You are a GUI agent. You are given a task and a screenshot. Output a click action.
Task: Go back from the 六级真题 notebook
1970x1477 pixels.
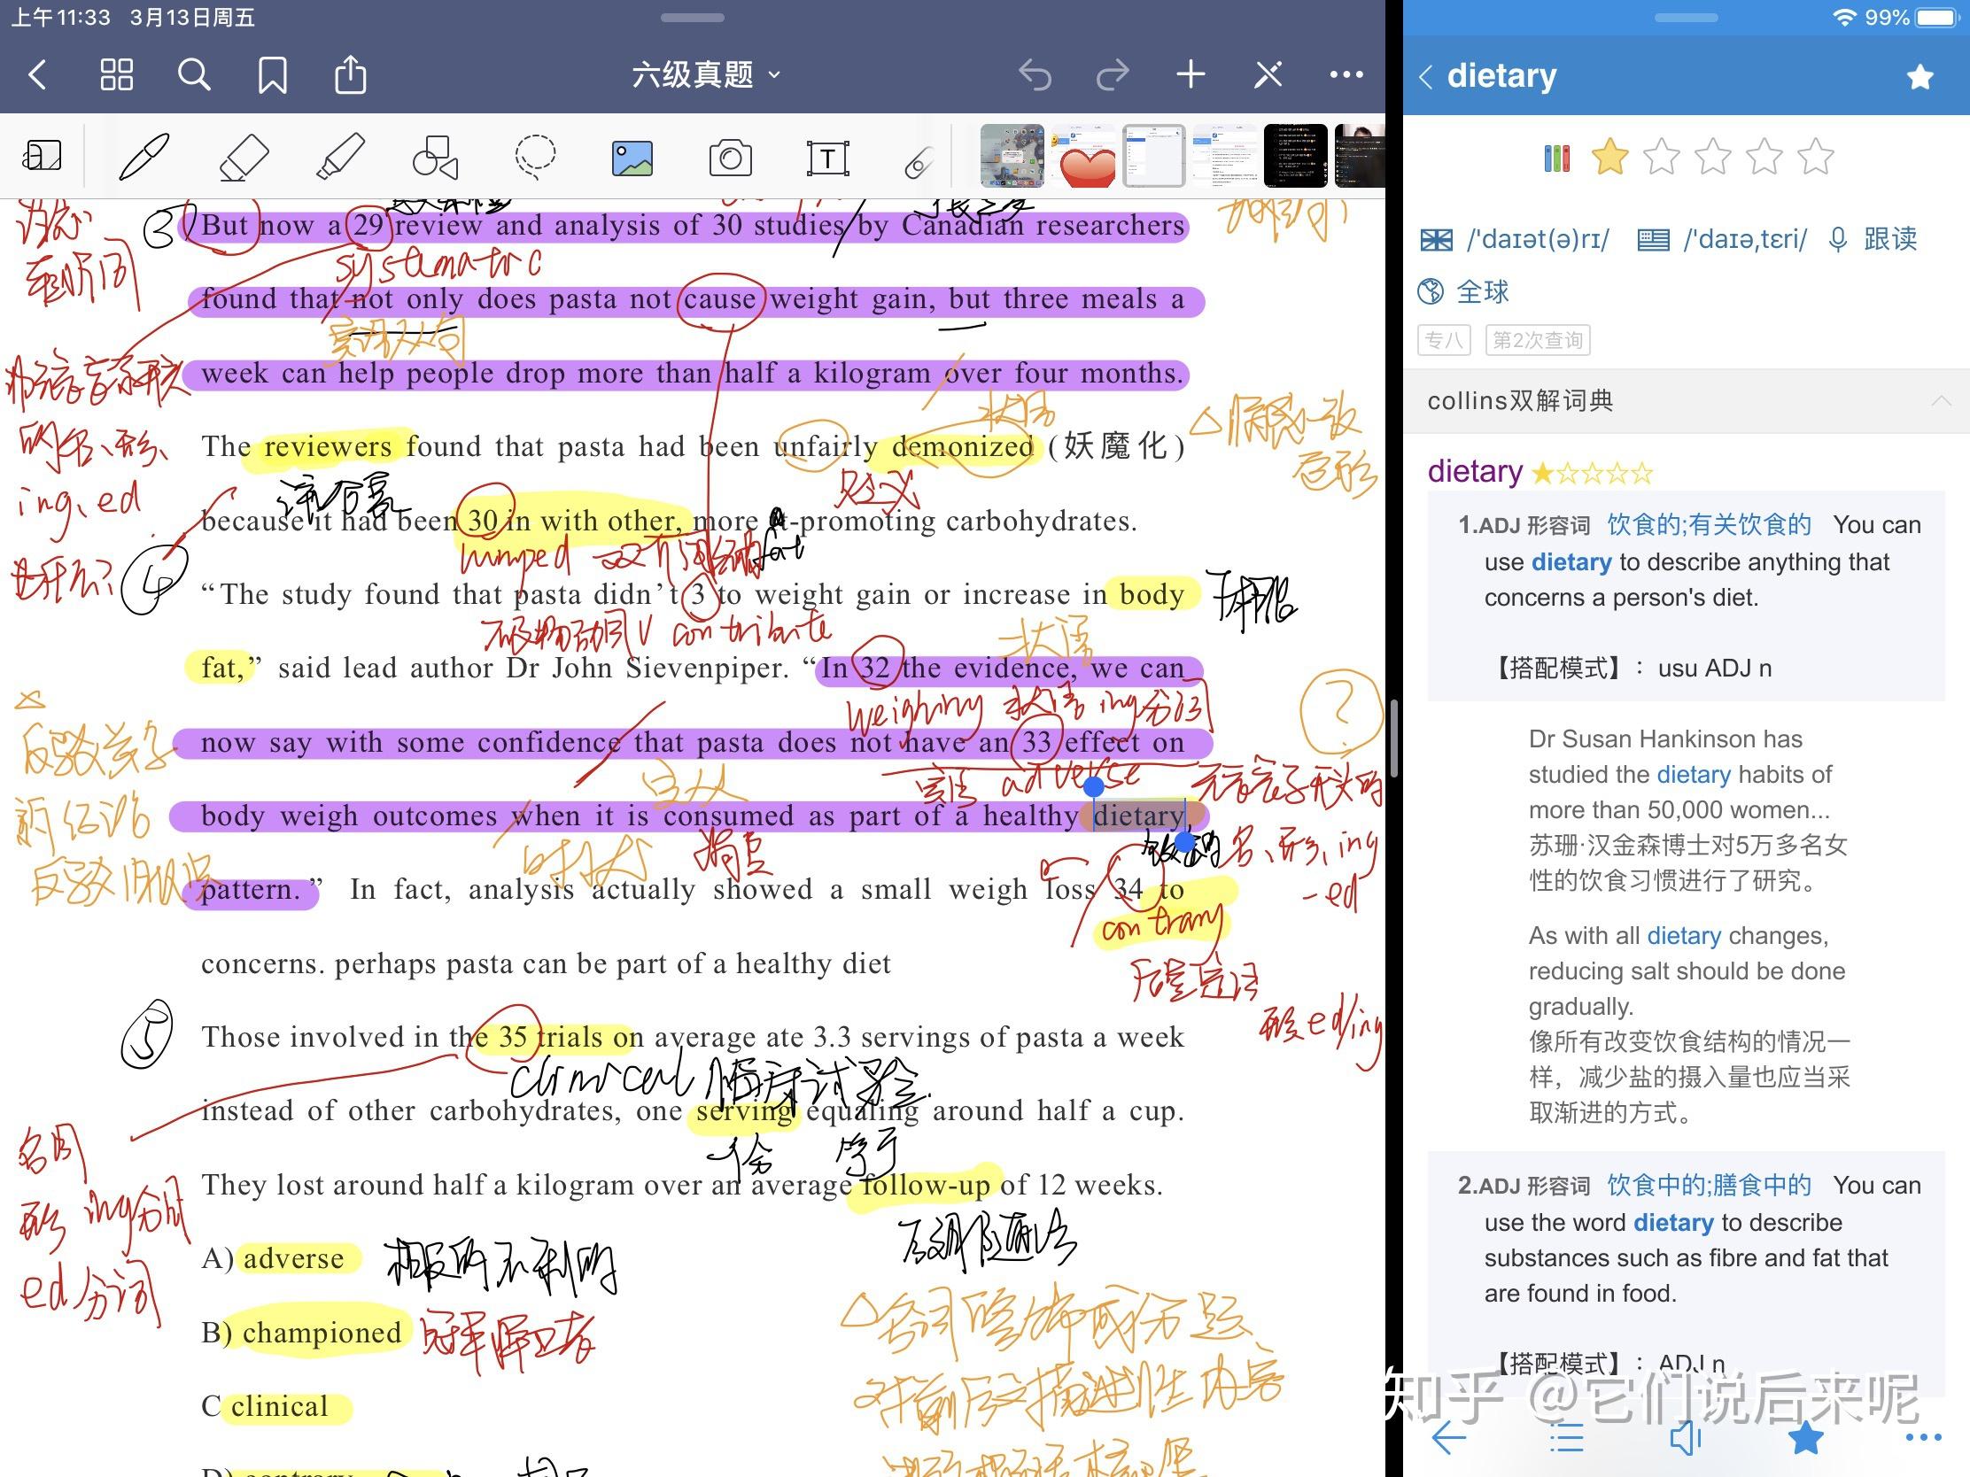click(x=37, y=74)
